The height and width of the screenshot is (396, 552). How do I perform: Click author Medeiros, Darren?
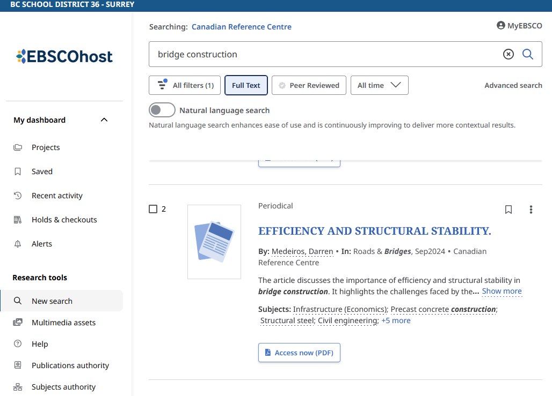[302, 251]
